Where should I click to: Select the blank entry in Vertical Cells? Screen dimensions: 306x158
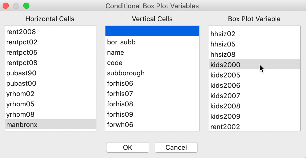(152, 31)
